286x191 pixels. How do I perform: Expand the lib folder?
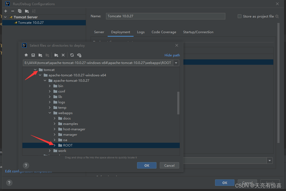(x=50, y=97)
